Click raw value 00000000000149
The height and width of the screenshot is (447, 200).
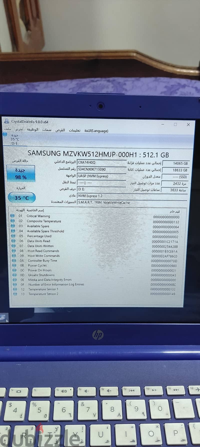point(163,294)
